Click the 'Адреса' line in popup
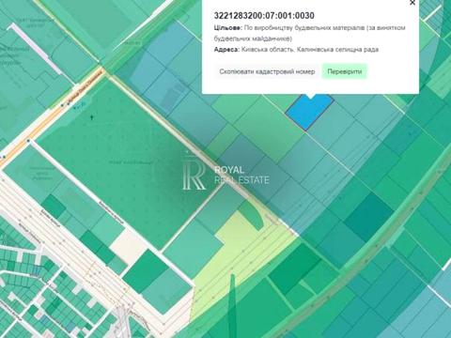451x338 pixels. (296, 50)
